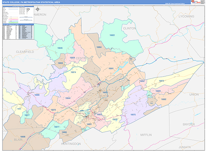
Task: Click the Snyder county label
Action: point(189,124)
